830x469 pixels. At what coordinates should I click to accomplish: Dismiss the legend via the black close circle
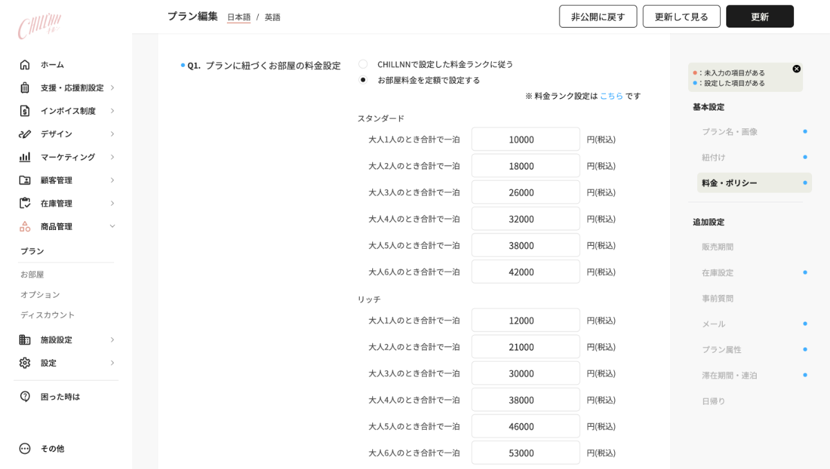796,68
